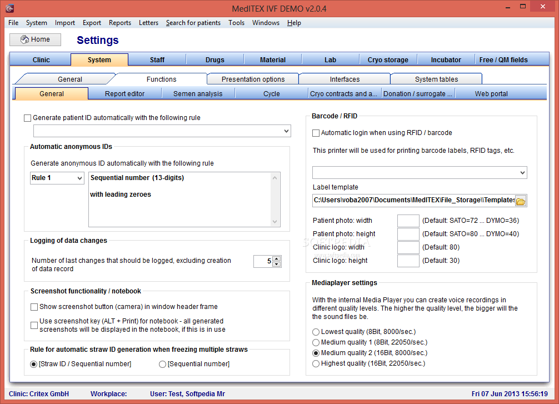Open the Reports menu

point(120,23)
